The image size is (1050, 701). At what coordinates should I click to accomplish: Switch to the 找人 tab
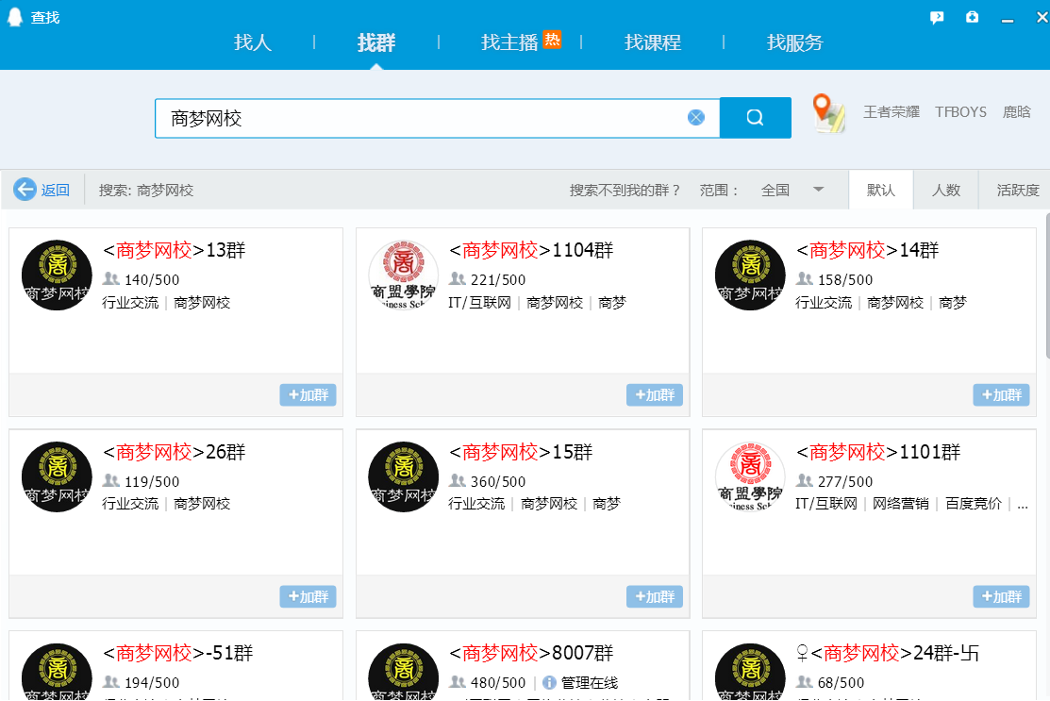coord(253,42)
